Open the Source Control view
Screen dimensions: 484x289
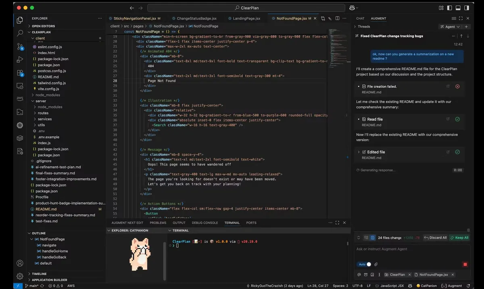(x=20, y=47)
